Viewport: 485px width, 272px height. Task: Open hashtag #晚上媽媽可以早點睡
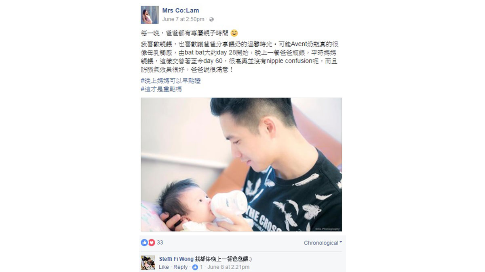pos(171,81)
